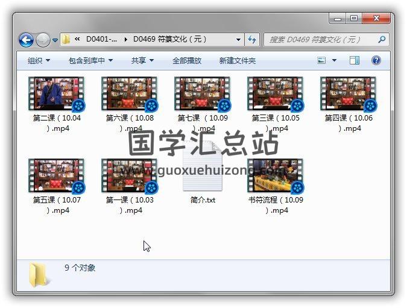The width and height of the screenshot is (407, 308).
Task: Click the Forward navigation arrow
Action: (43, 40)
